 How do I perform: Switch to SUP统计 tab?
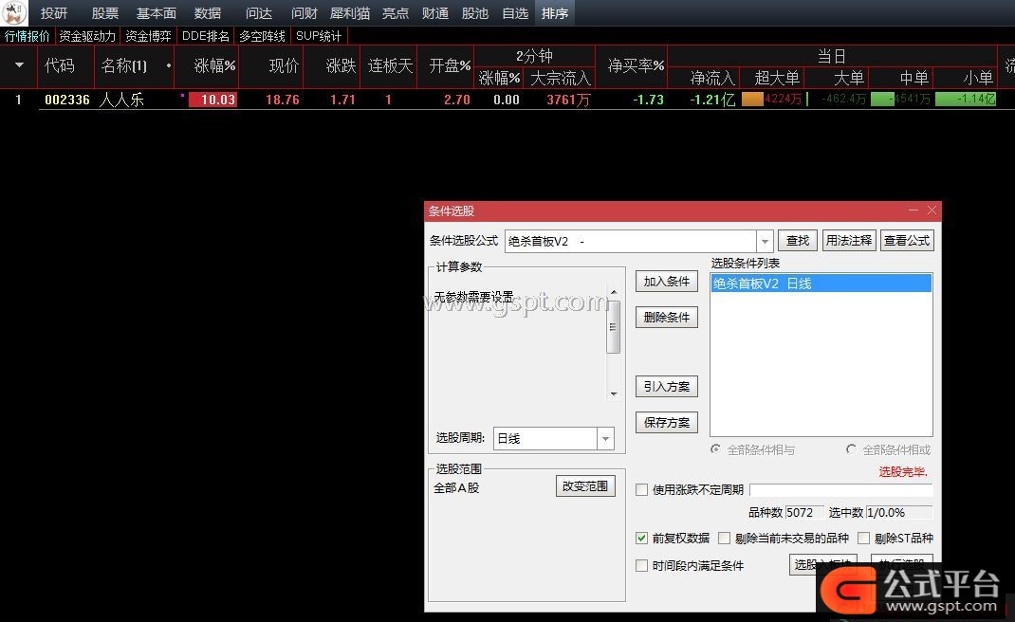[x=319, y=36]
